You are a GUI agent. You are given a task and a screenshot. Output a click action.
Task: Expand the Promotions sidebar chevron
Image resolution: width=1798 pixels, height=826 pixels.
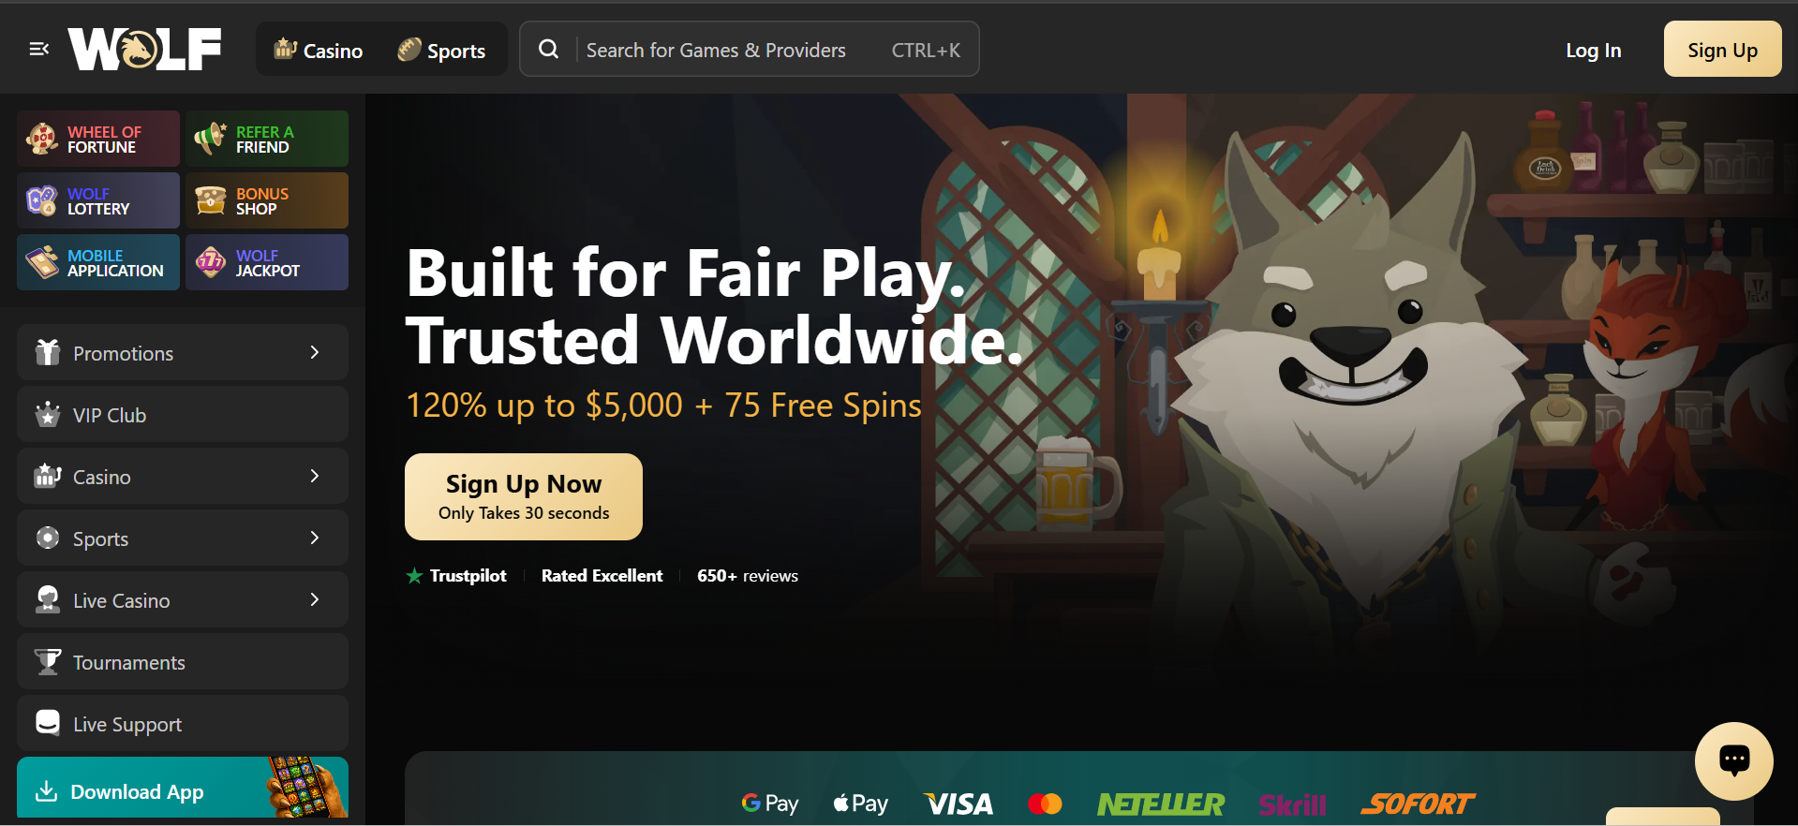(315, 352)
